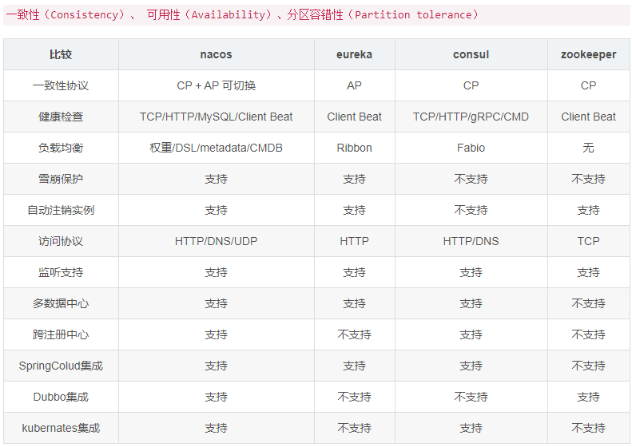This screenshot has height=447, width=632.
Task: Select the 多数据中心 row label
Action: click(x=61, y=303)
